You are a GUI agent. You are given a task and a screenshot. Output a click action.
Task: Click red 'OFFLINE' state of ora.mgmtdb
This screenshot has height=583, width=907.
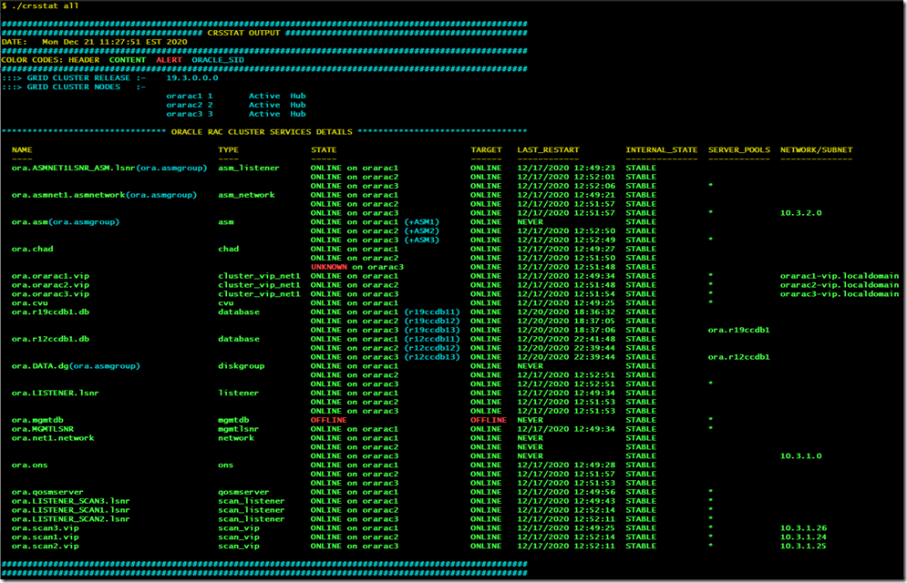(328, 420)
